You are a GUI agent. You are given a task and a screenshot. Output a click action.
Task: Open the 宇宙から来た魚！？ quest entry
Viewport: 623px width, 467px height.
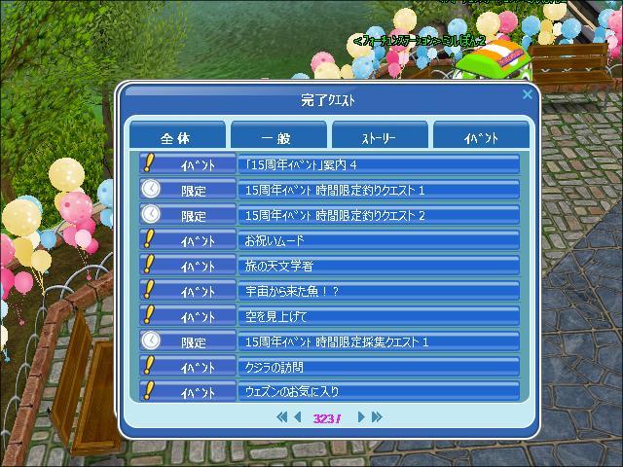[x=379, y=291]
